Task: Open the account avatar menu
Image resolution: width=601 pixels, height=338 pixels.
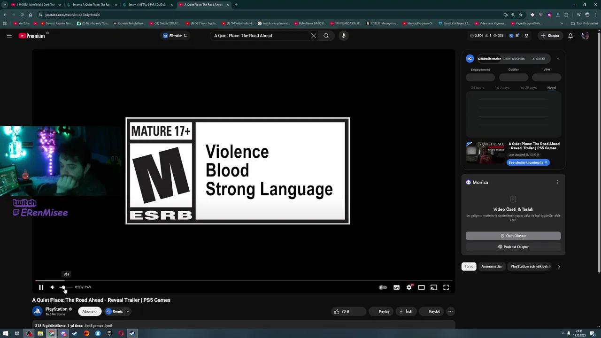Action: 585,36
